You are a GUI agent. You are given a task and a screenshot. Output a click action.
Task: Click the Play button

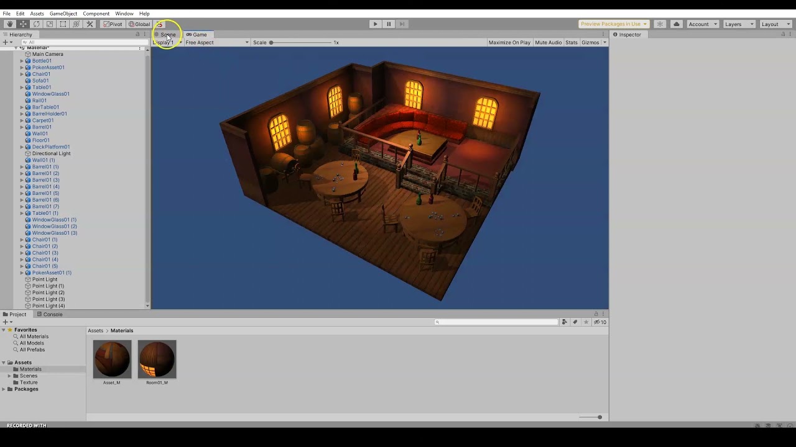(375, 24)
